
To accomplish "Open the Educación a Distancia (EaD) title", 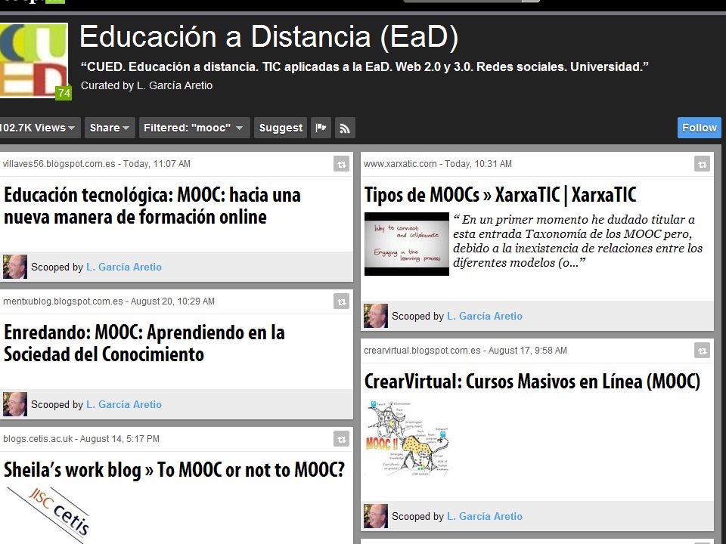I will pos(269,36).
